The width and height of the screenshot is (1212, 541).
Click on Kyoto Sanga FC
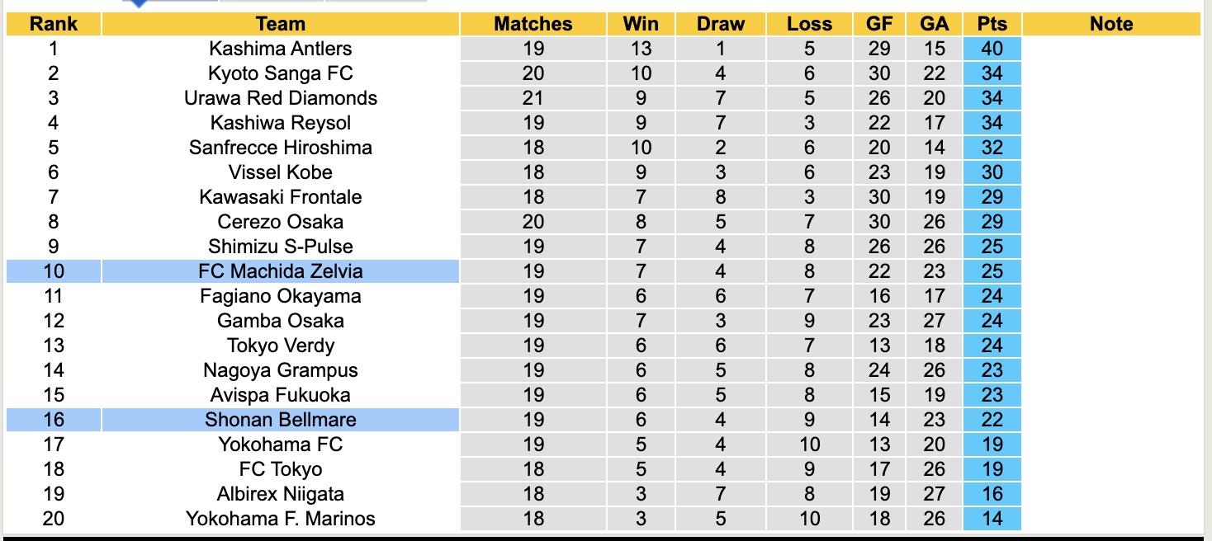(x=281, y=73)
